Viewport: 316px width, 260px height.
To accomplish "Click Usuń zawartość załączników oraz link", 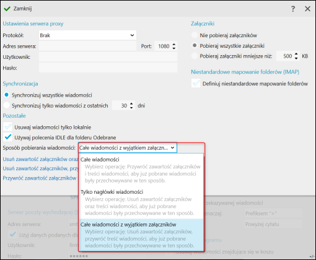I will [40, 159].
